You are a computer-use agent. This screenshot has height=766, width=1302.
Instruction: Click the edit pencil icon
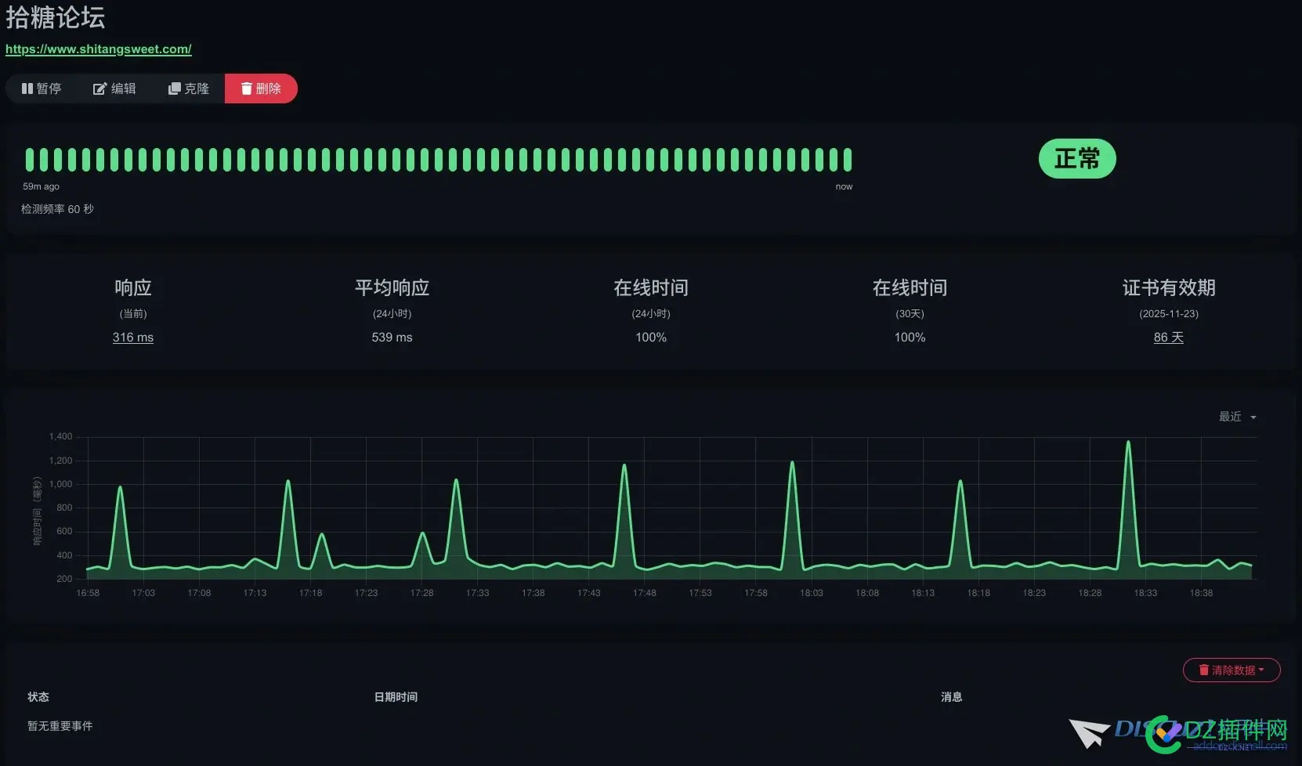(x=99, y=89)
